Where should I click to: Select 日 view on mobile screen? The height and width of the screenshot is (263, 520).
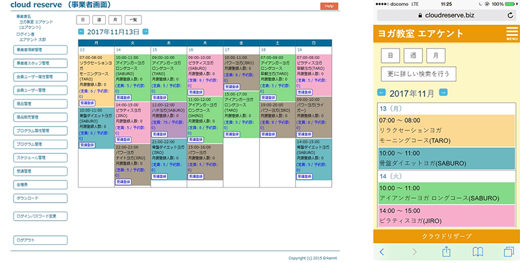click(390, 56)
